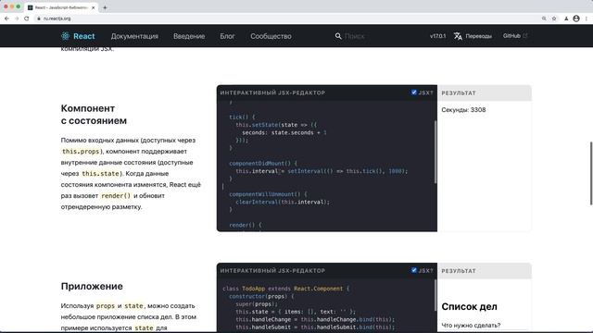Click the React home link text

tap(84, 36)
